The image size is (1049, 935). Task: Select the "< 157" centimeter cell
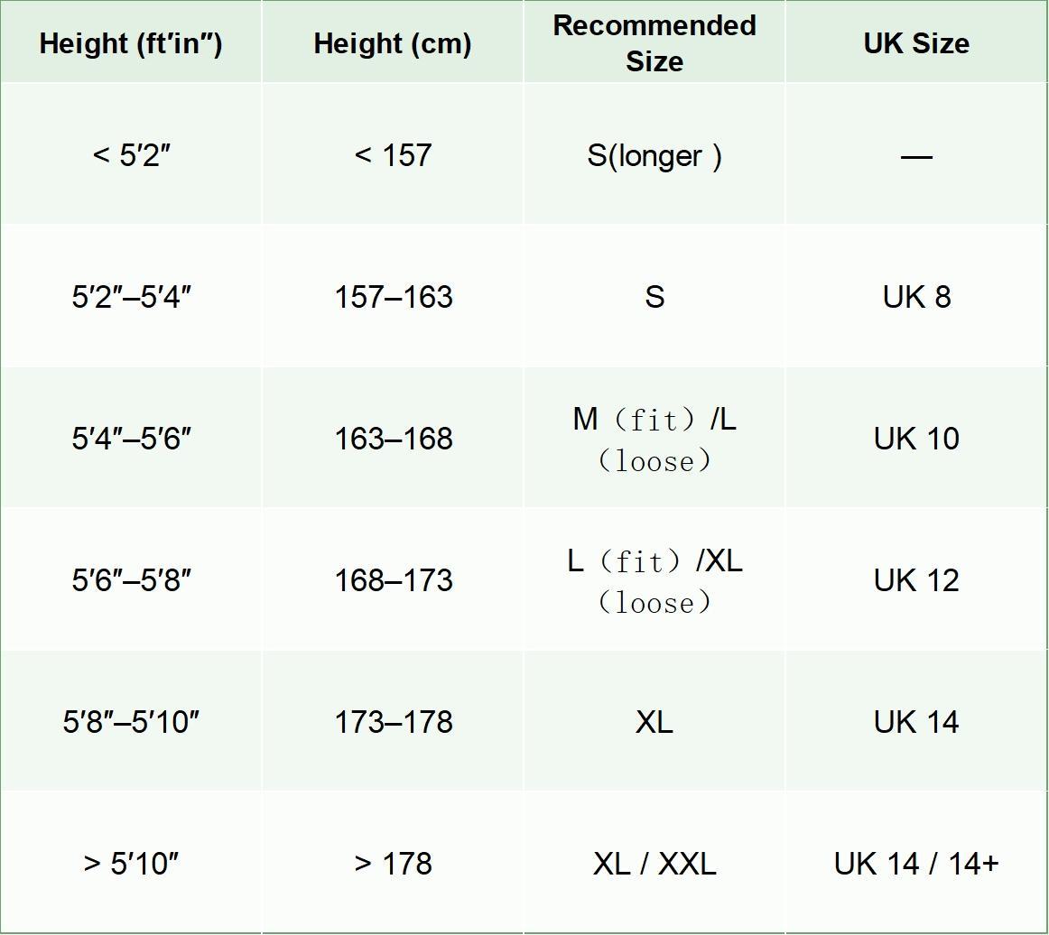(393, 155)
